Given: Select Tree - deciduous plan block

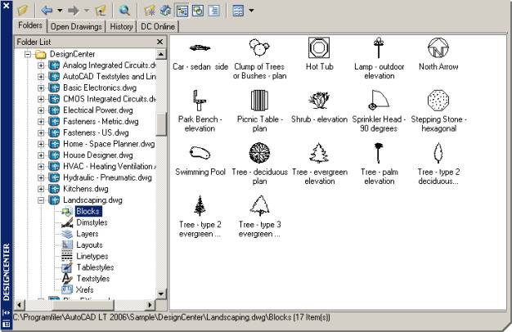Looking at the screenshot, I should coord(259,164).
